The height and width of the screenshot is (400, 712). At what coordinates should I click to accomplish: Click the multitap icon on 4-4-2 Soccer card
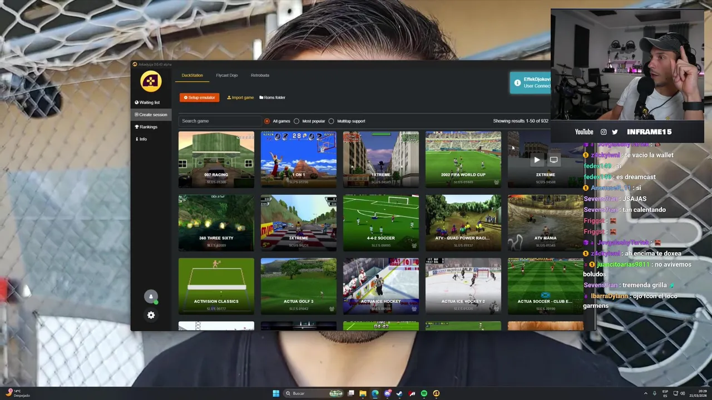point(414,246)
